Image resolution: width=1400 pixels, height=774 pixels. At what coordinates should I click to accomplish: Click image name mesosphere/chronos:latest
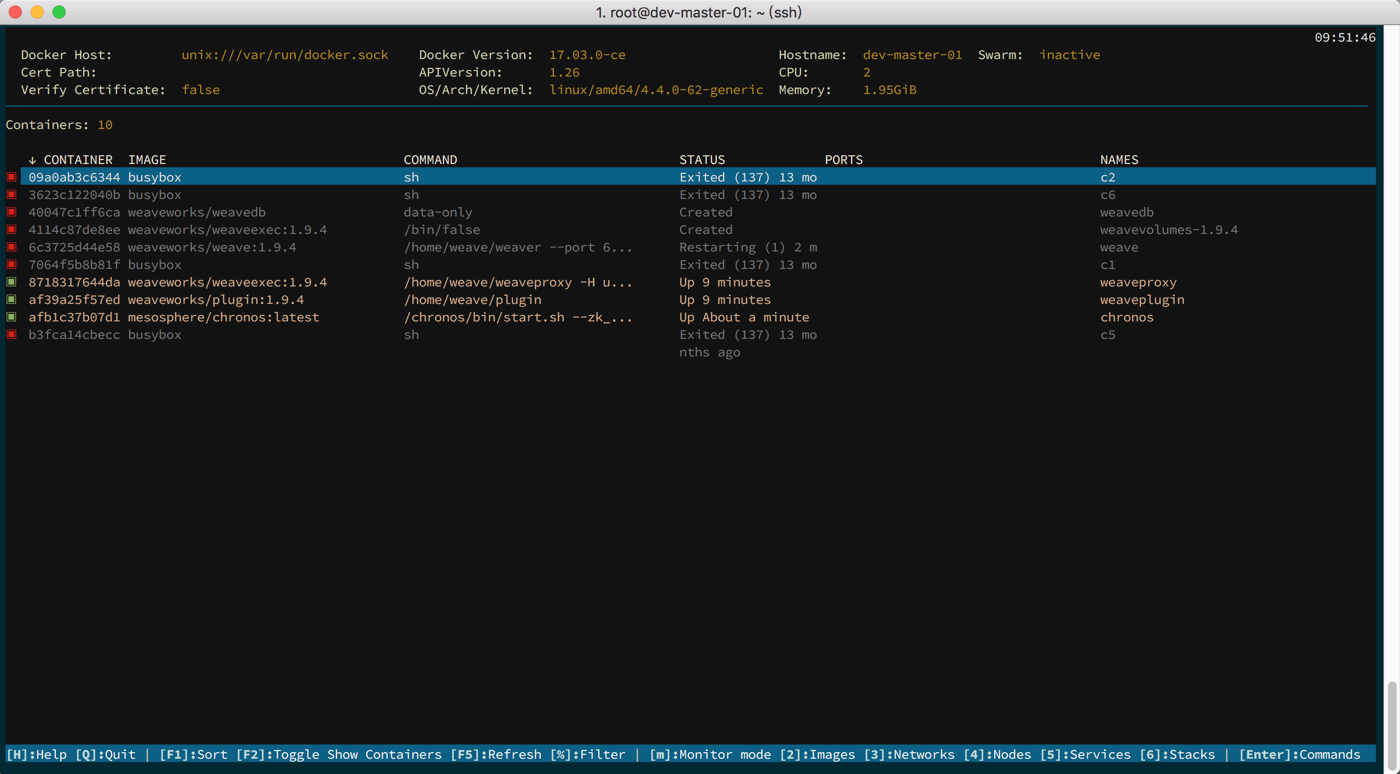(224, 317)
